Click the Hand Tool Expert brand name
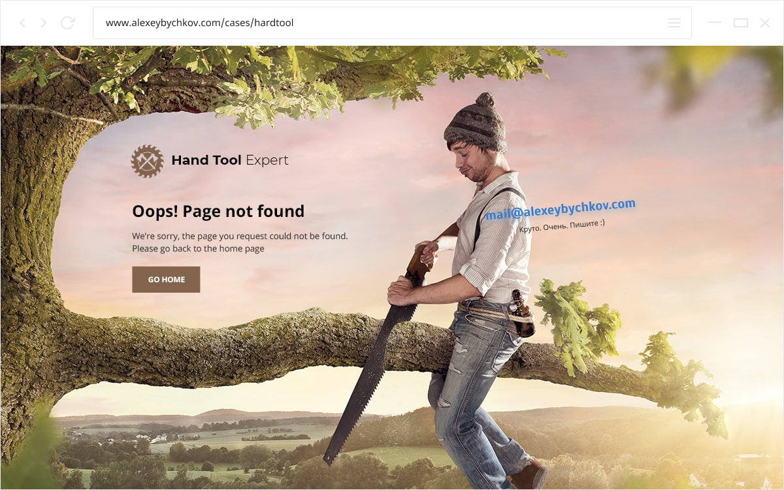 [229, 160]
